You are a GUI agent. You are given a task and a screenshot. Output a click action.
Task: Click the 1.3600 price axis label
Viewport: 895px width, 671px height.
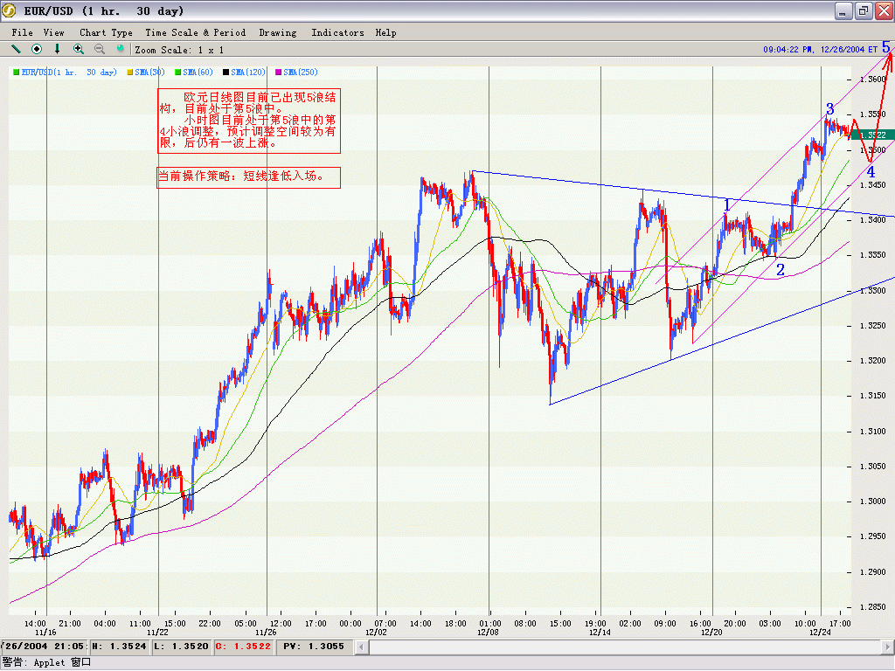coord(873,80)
